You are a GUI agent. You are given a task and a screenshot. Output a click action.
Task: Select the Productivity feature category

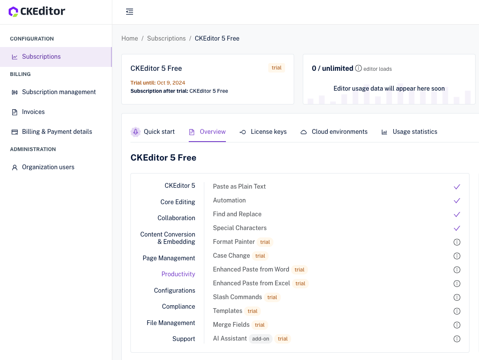tap(178, 274)
